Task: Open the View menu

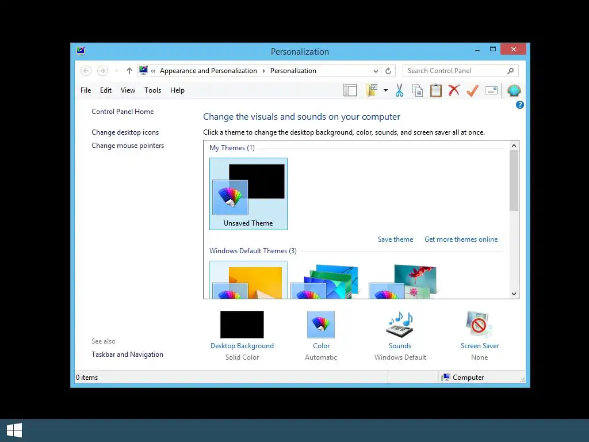Action: coord(128,90)
